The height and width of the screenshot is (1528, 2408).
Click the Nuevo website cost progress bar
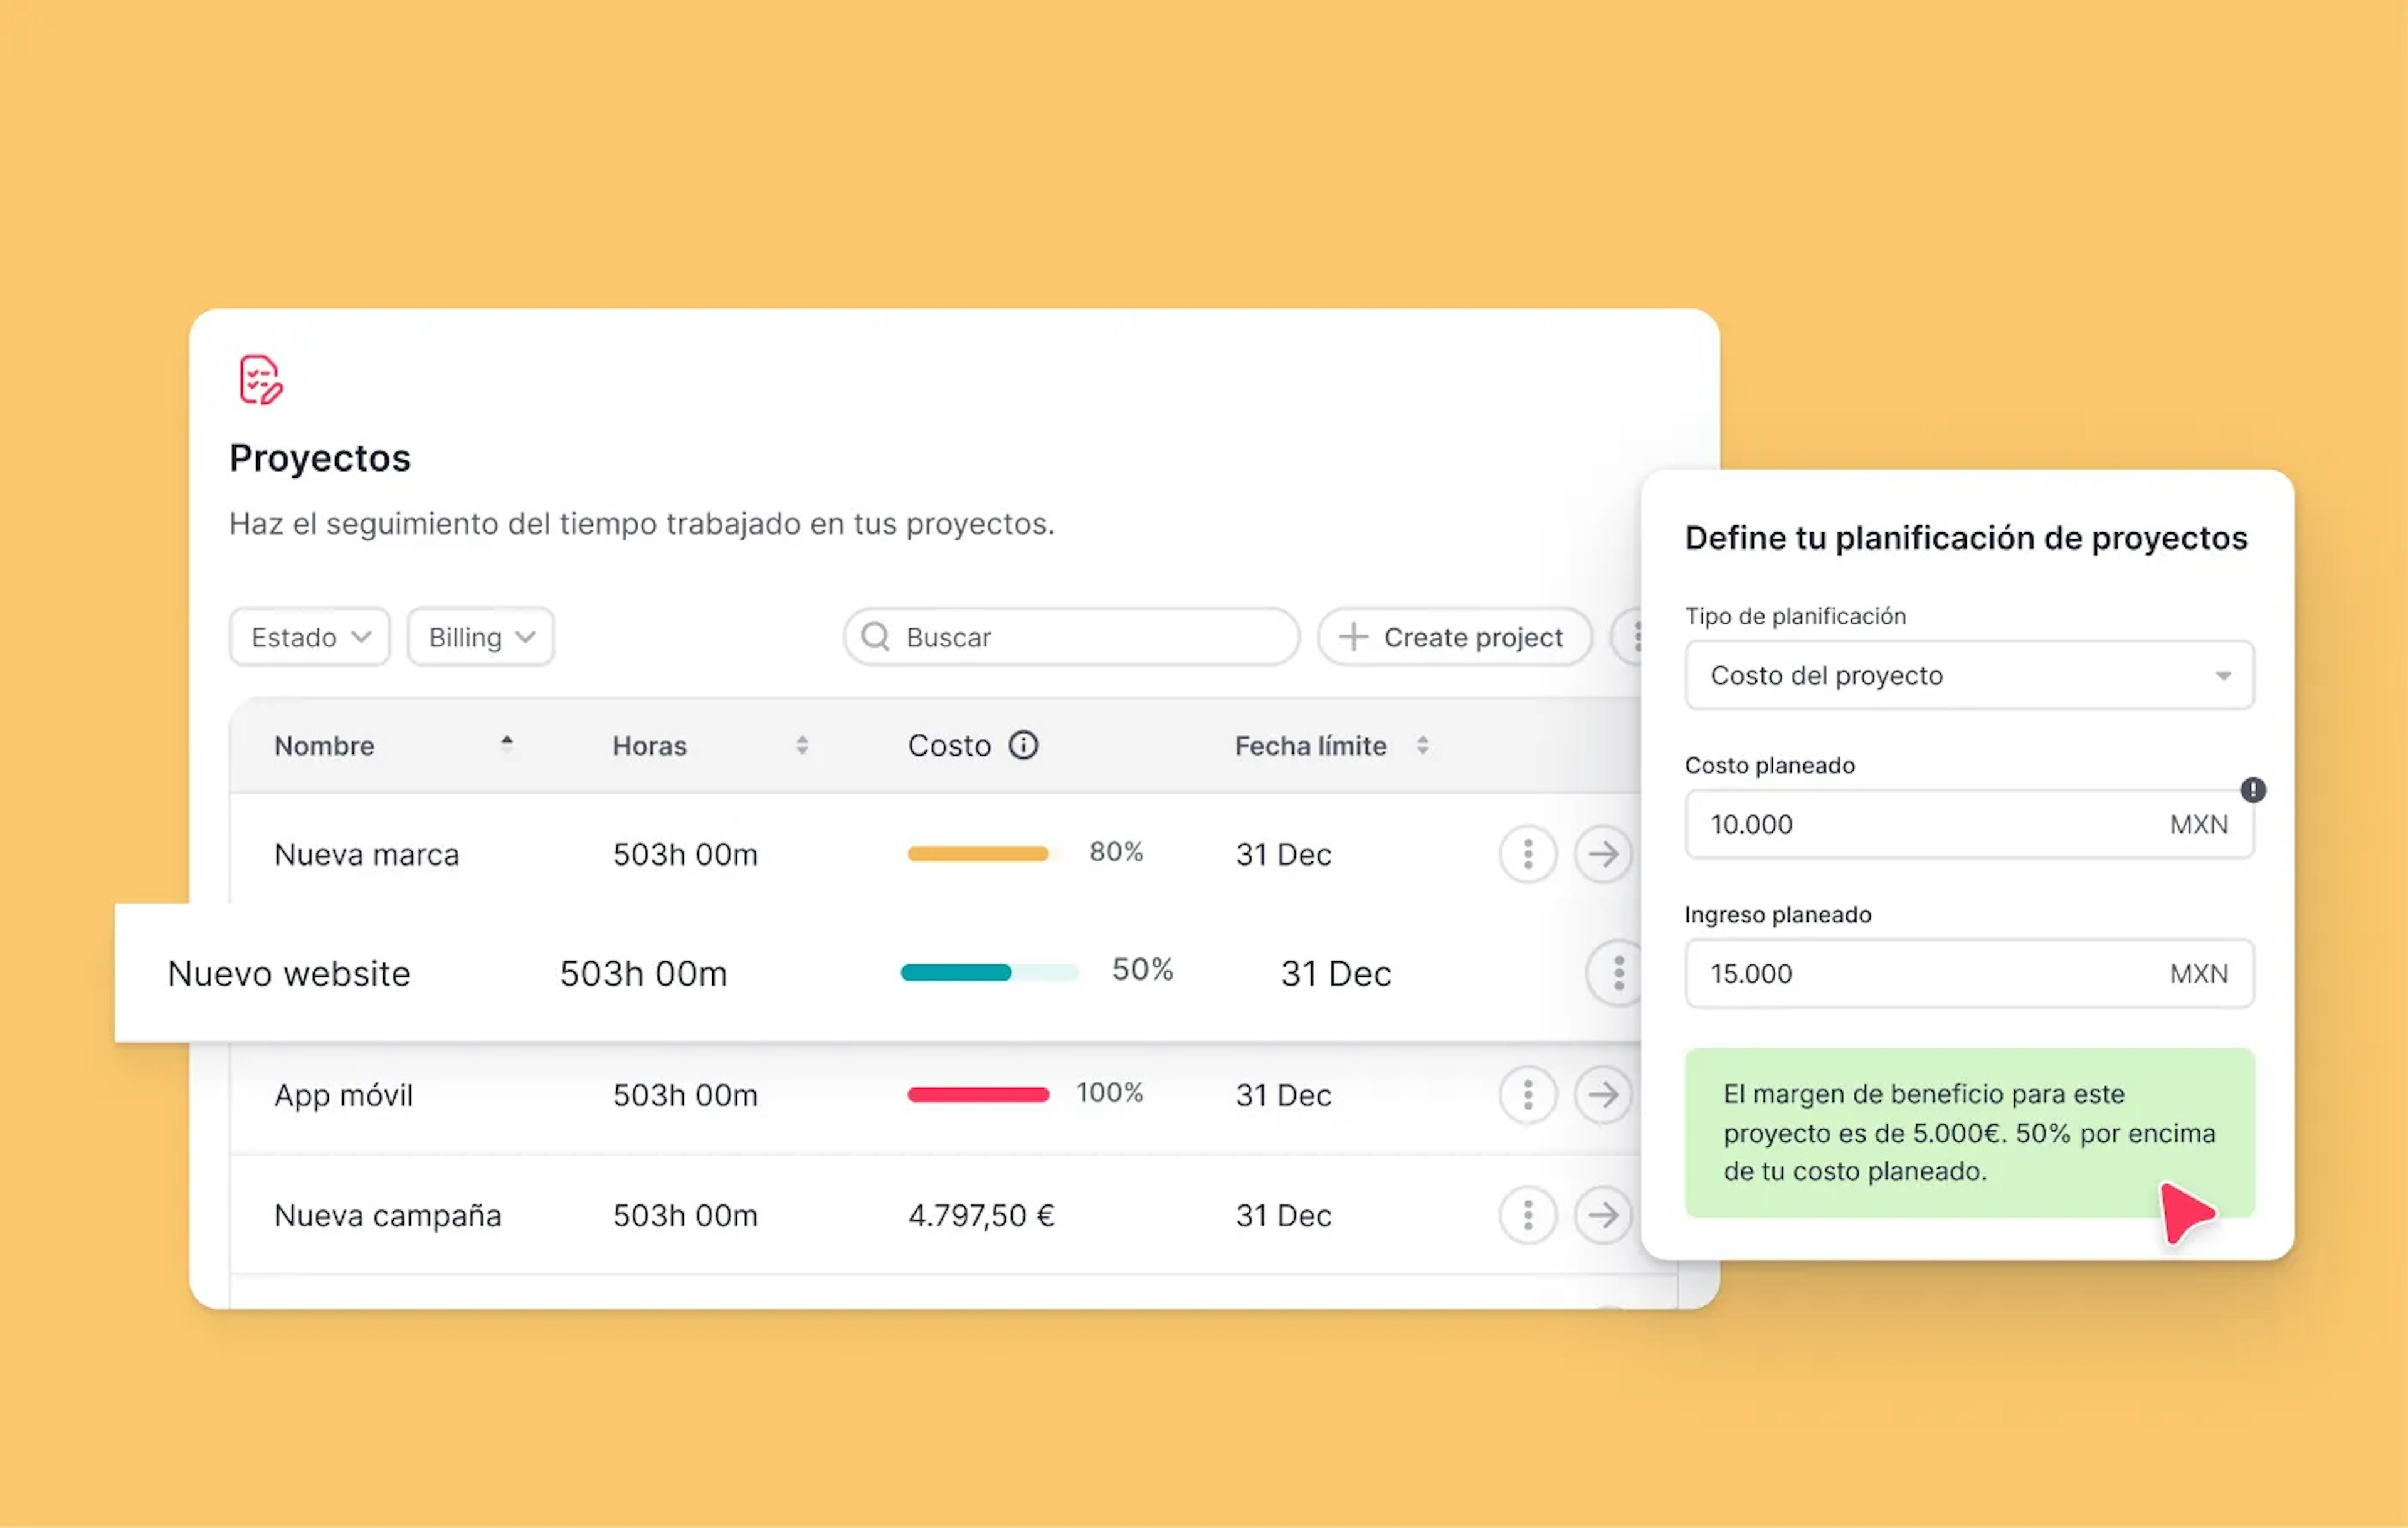click(990, 972)
